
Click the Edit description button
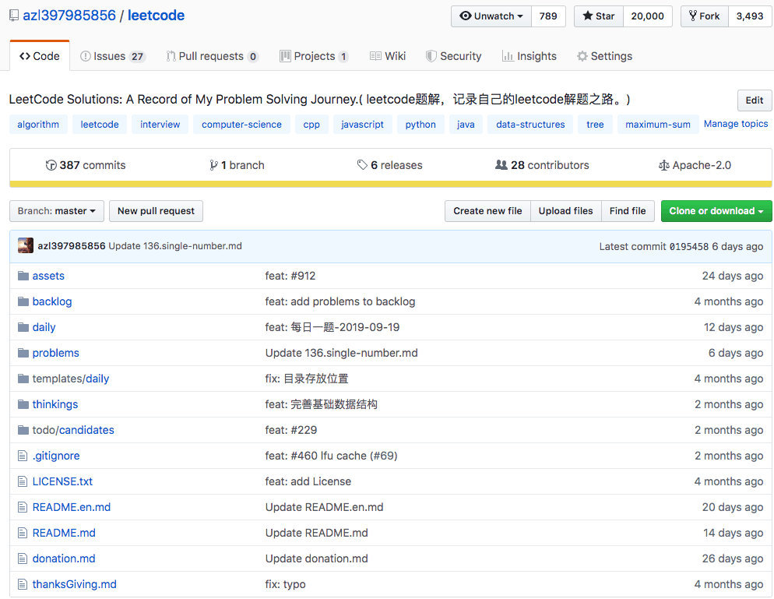click(x=754, y=100)
